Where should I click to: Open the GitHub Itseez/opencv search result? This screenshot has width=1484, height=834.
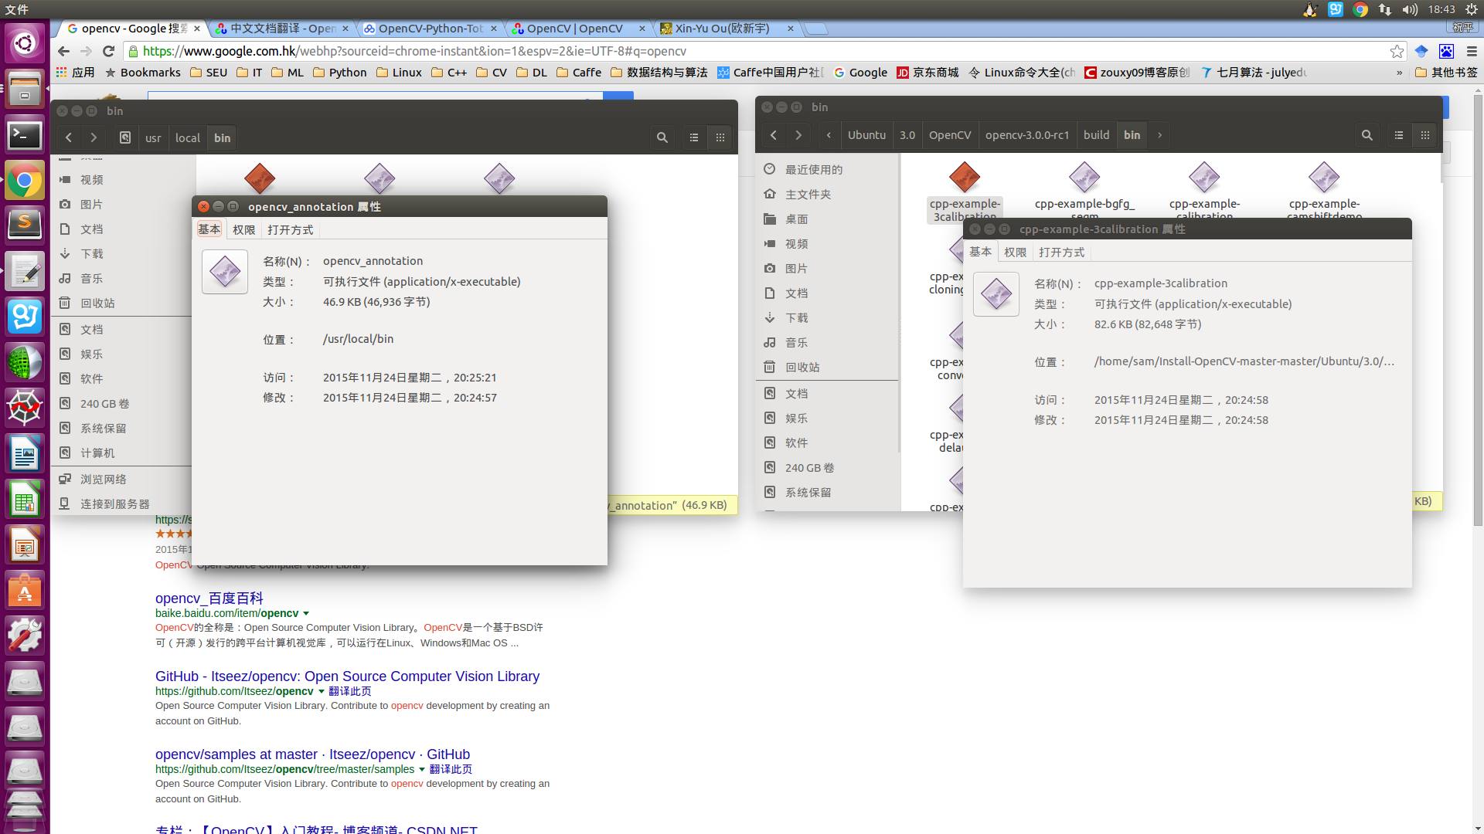click(347, 676)
